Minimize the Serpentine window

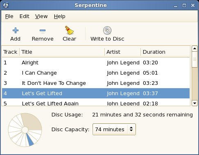coord(176,6)
